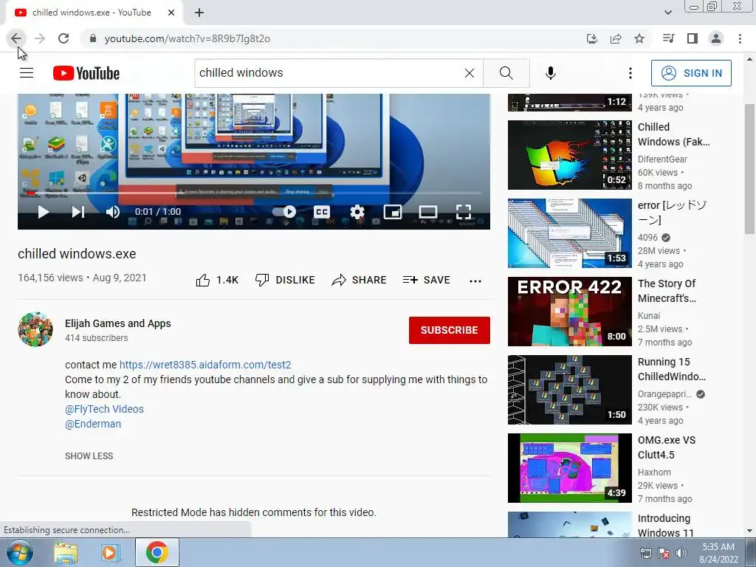Viewport: 756px width, 567px height.
Task: Search with voice microphone icon
Action: click(550, 73)
